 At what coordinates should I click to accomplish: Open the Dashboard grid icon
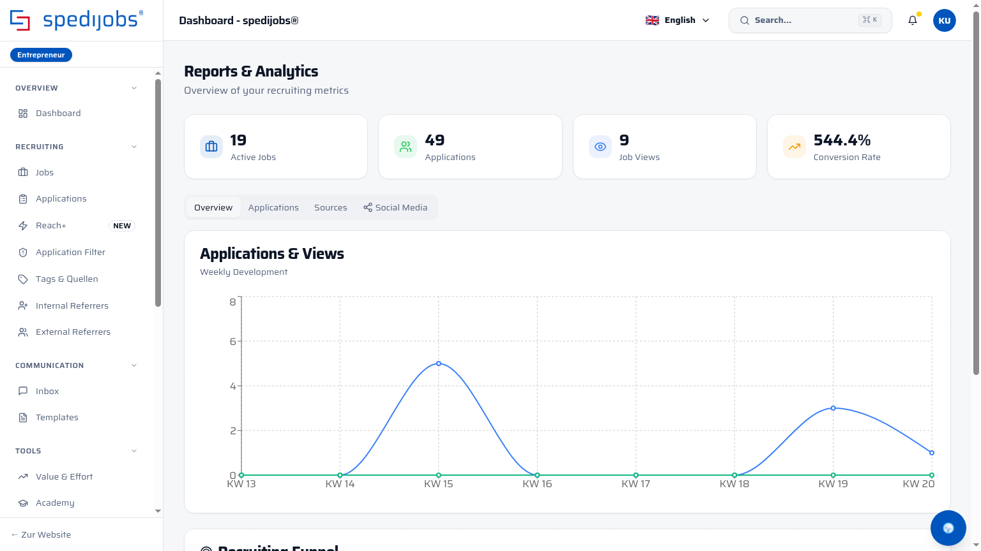tap(23, 114)
